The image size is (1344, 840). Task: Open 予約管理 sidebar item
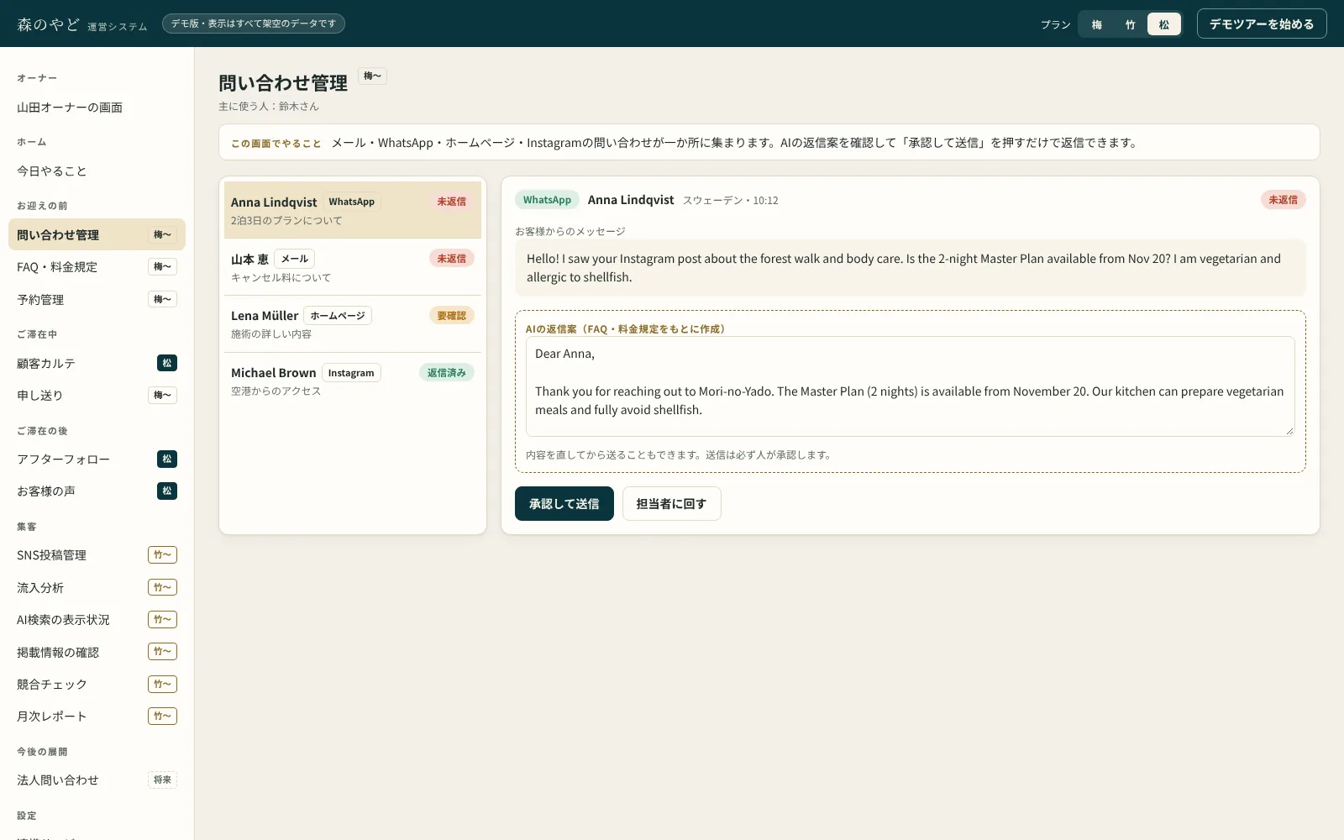click(x=97, y=299)
